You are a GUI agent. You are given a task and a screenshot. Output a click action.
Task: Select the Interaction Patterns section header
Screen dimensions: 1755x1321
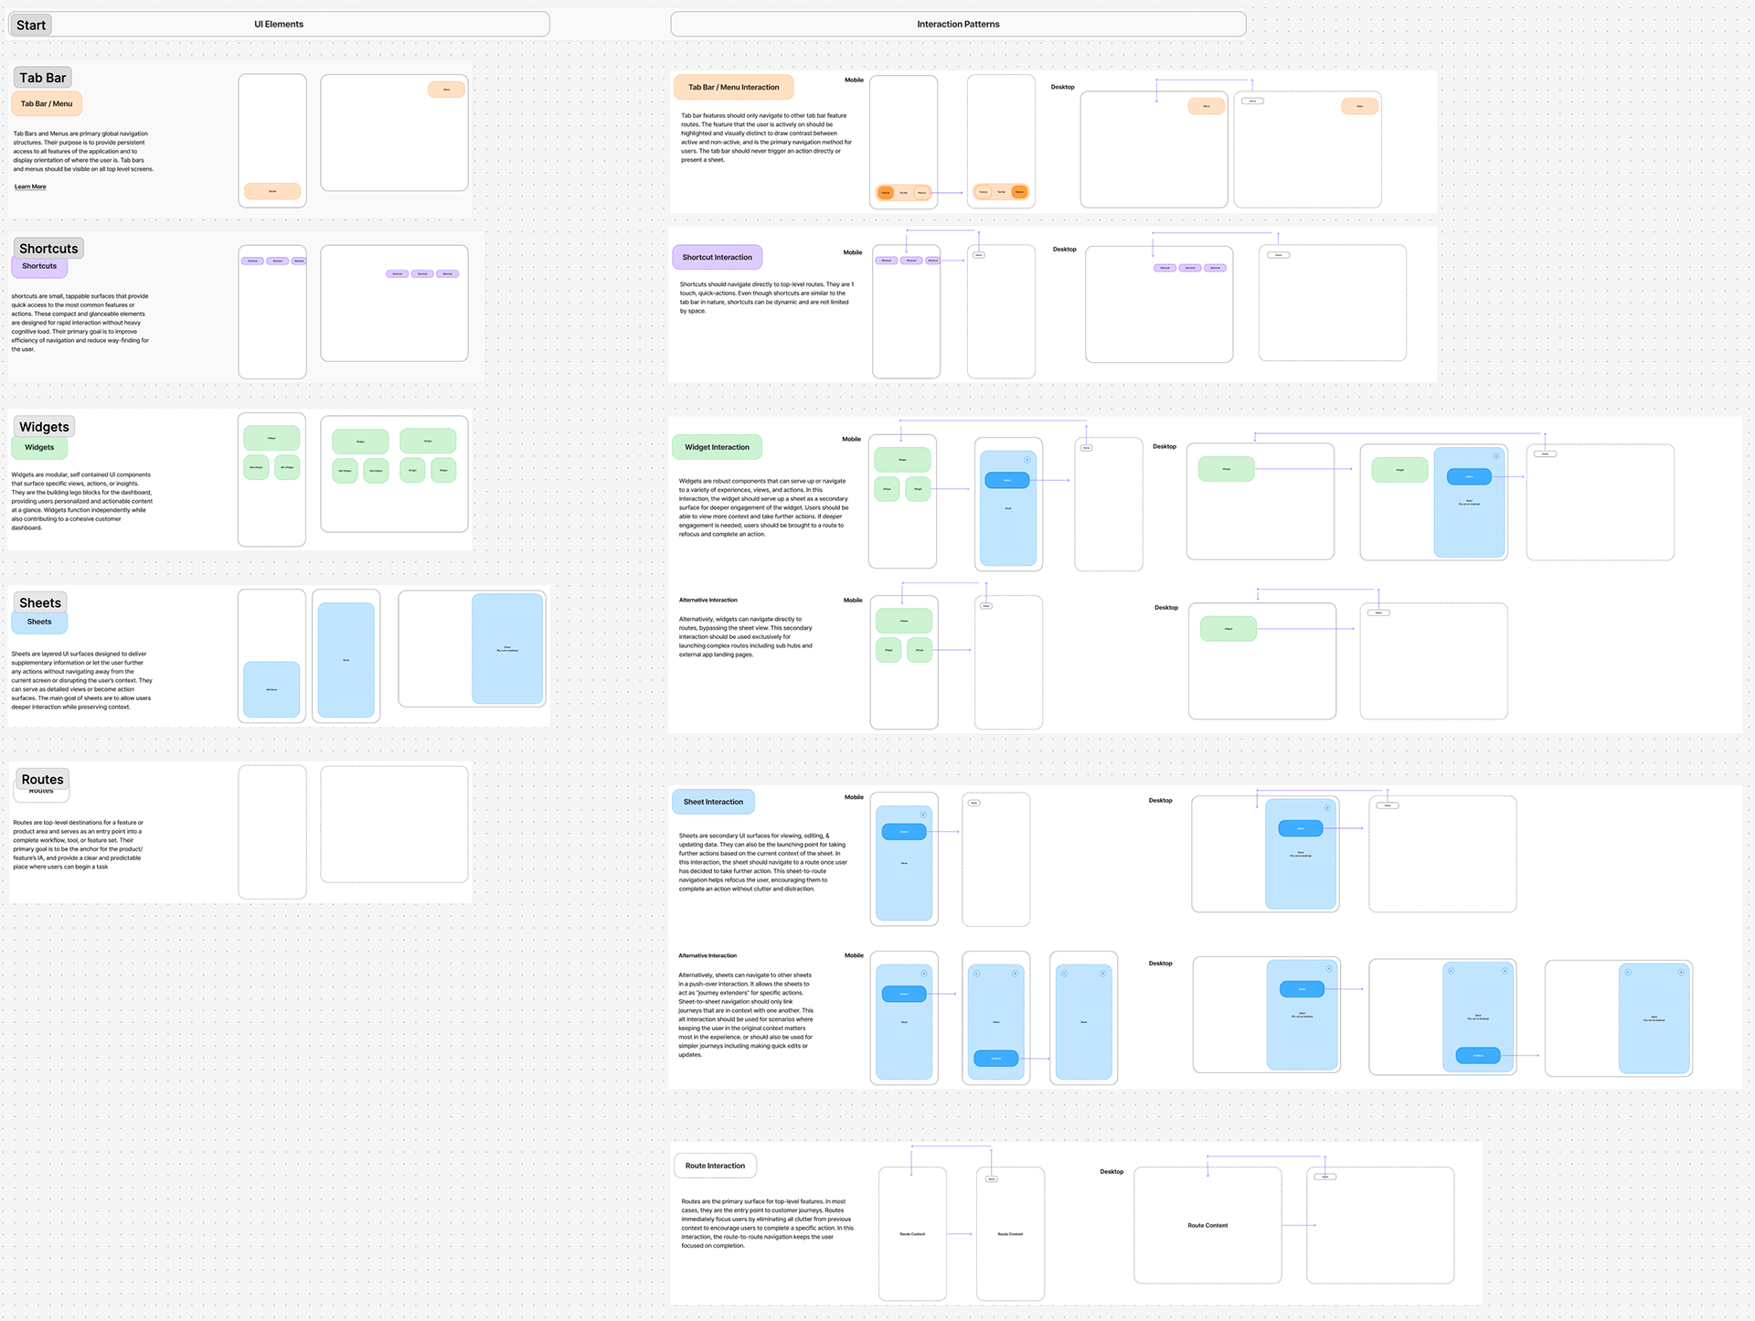958,24
